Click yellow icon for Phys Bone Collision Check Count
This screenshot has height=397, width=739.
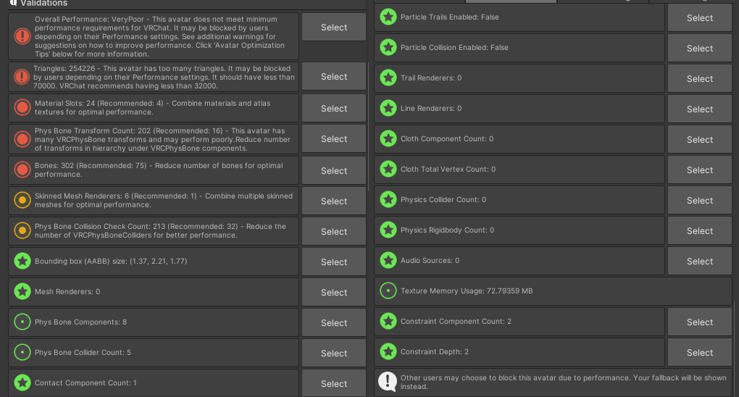[22, 230]
